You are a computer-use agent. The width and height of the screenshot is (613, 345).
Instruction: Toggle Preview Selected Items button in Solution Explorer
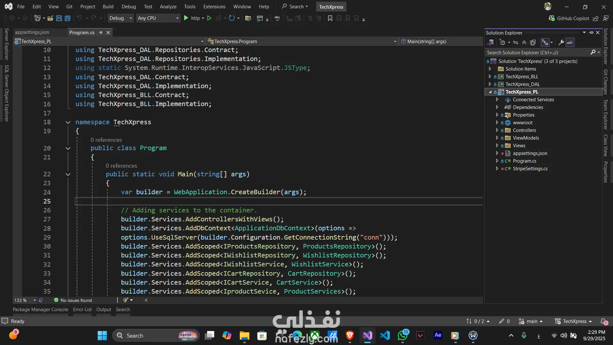click(570, 42)
